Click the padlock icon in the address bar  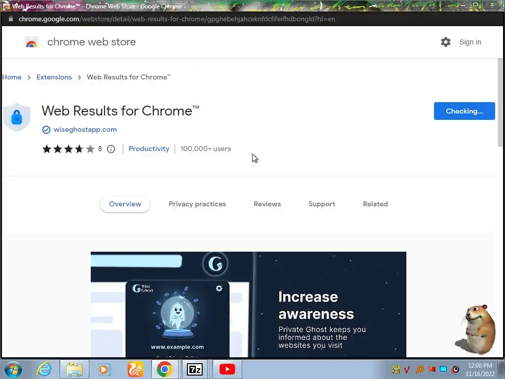pos(11,19)
